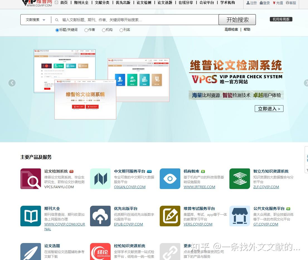The image size is (308, 260).
Task: Click 公共文化服务平台 product title
Action: (269, 209)
